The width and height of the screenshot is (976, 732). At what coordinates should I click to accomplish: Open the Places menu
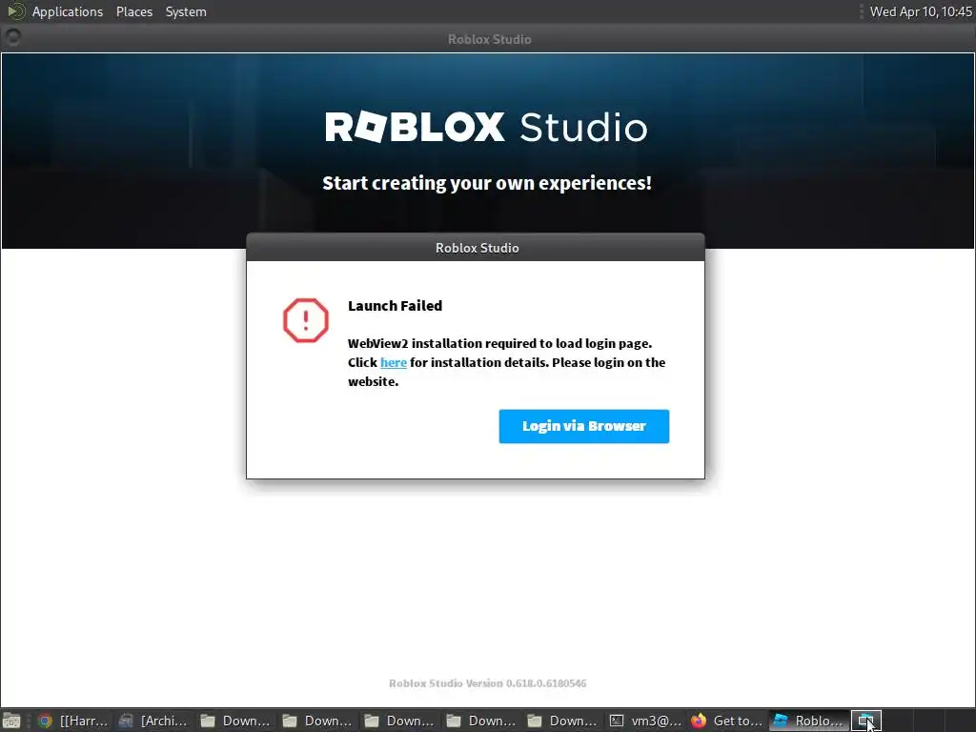pyautogui.click(x=134, y=11)
